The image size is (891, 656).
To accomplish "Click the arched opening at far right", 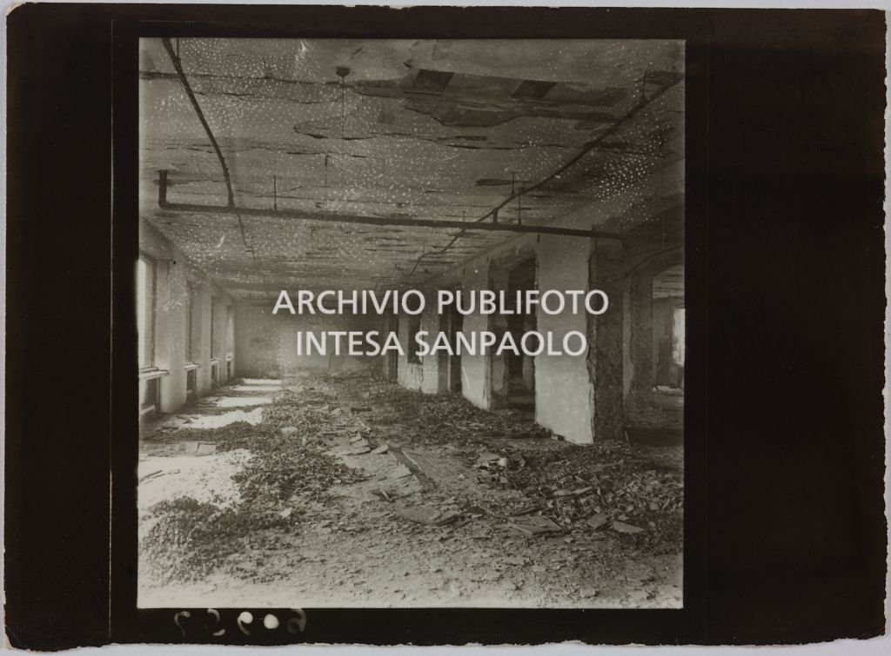I will point(667,330).
